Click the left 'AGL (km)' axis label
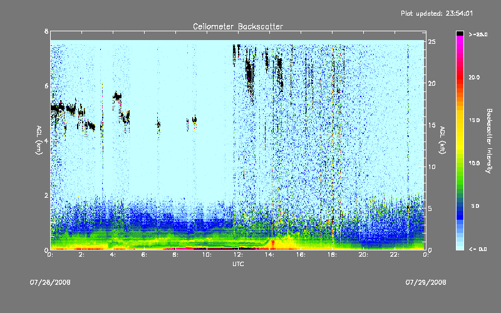Image resolution: width=501 pixels, height=313 pixels. 39,140
